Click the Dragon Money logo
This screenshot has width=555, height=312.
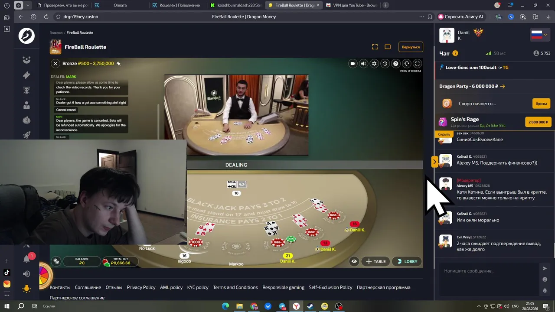click(26, 36)
